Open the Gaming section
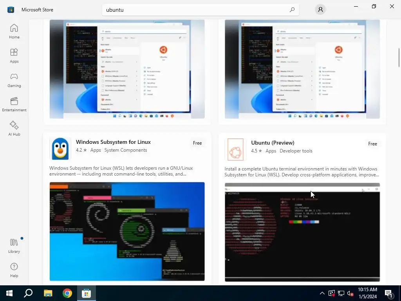 click(14, 80)
